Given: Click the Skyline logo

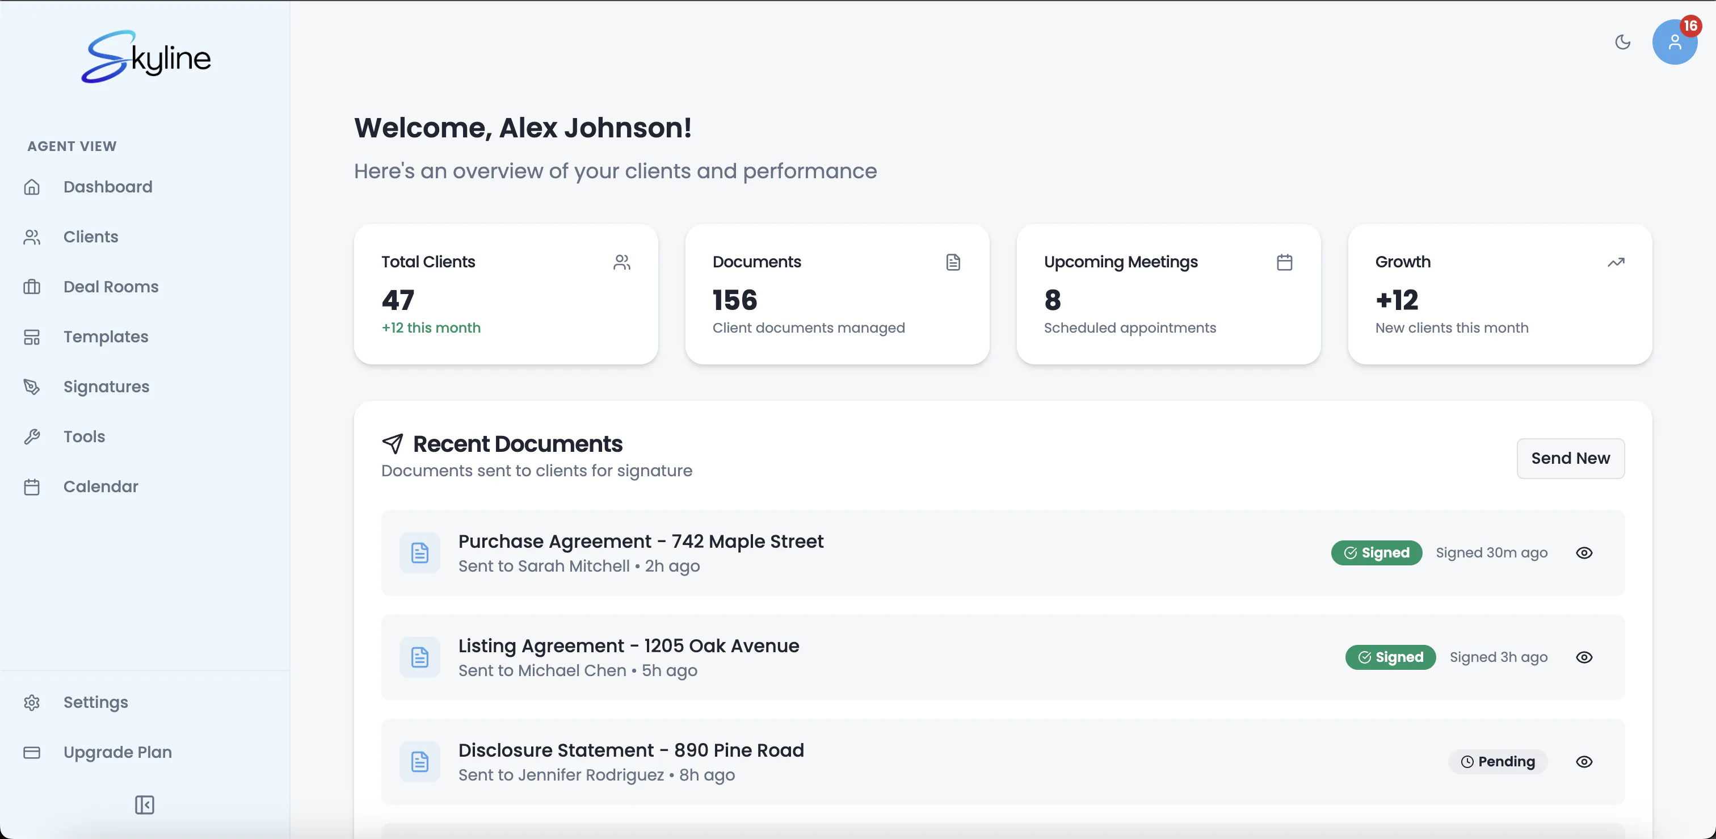Looking at the screenshot, I should [146, 57].
